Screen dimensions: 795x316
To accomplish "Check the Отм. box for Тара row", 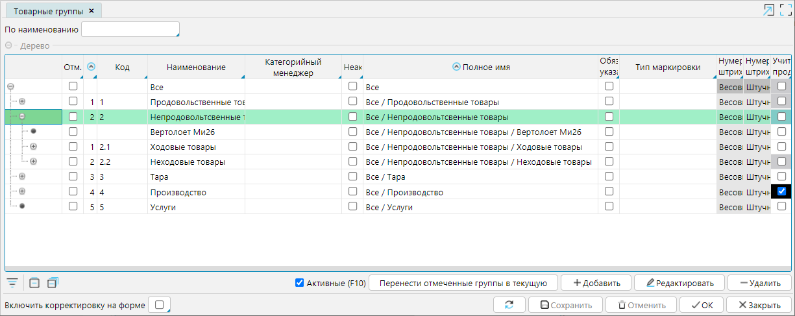I will [73, 176].
